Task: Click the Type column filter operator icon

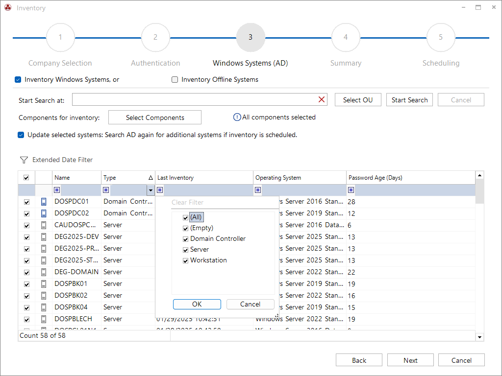Action: (x=106, y=190)
